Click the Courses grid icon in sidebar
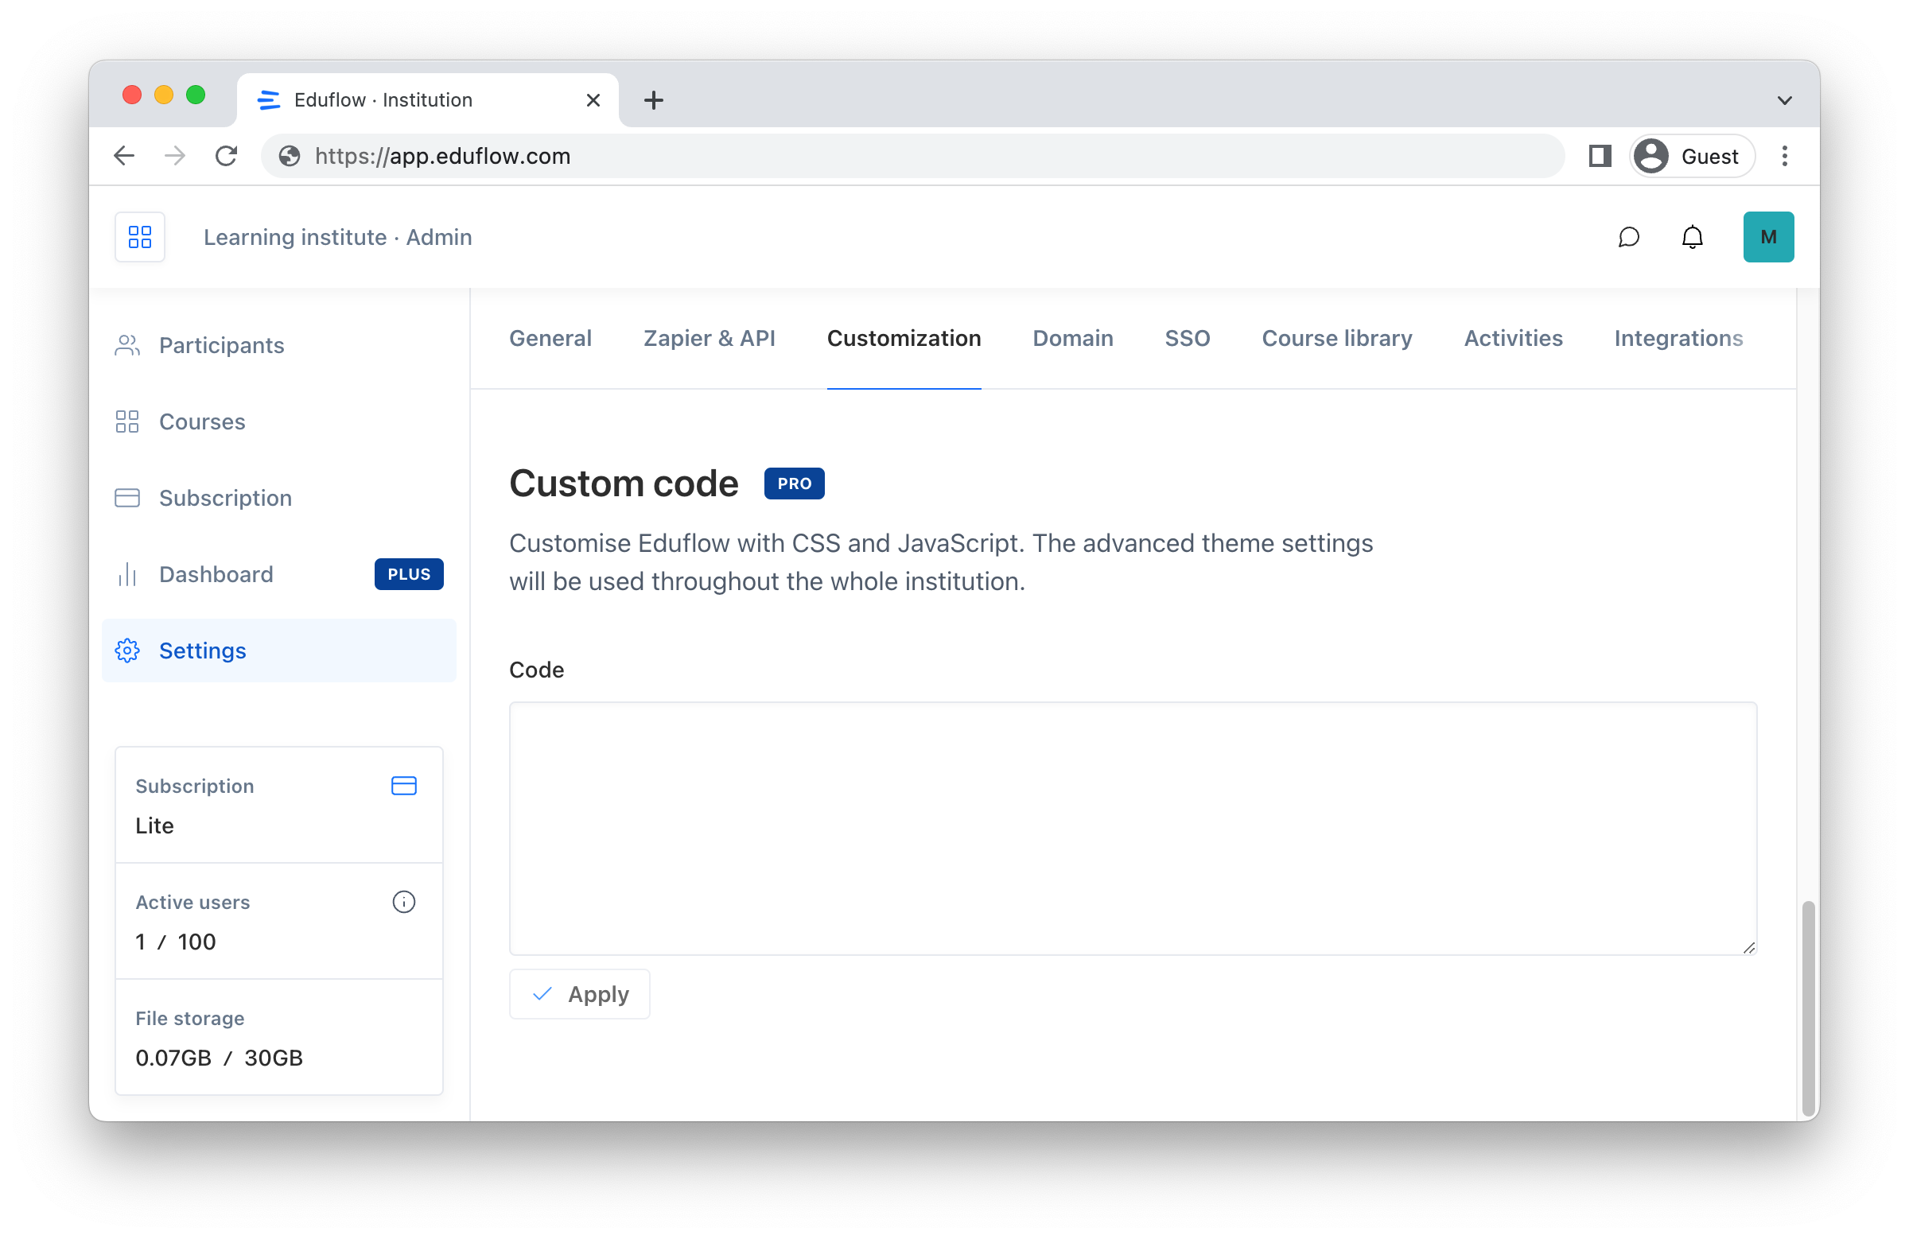 (127, 421)
